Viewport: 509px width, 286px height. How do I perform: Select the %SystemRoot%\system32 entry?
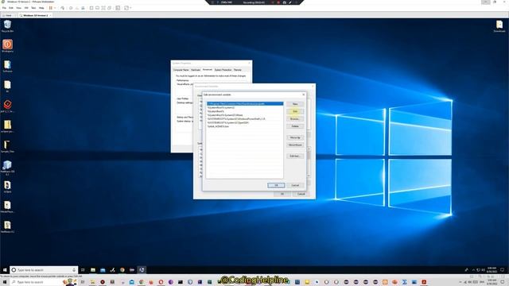point(245,108)
